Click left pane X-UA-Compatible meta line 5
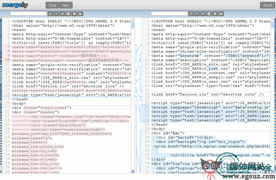The image size is (276, 180). (71, 38)
